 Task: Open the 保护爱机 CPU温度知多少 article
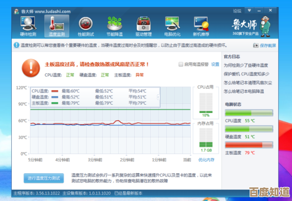[246, 73]
